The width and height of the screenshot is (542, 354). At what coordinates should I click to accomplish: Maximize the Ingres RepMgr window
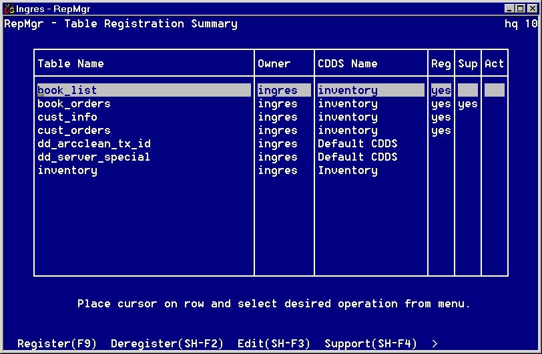[x=521, y=9]
